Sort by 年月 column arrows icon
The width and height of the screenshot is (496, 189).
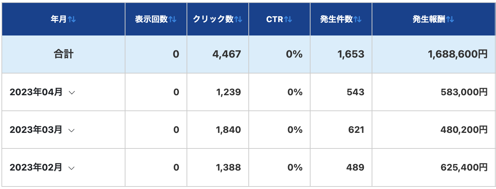coord(72,20)
